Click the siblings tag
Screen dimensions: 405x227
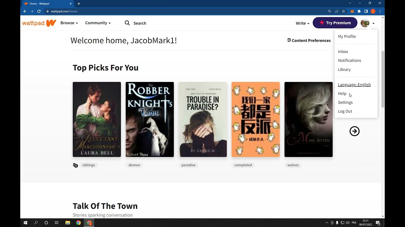tap(89, 165)
